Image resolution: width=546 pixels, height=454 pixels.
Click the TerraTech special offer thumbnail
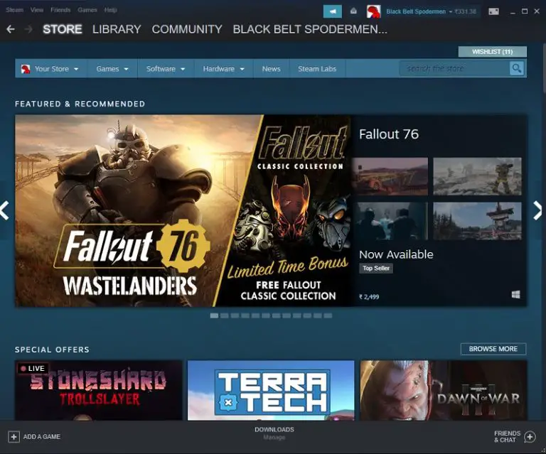271,390
